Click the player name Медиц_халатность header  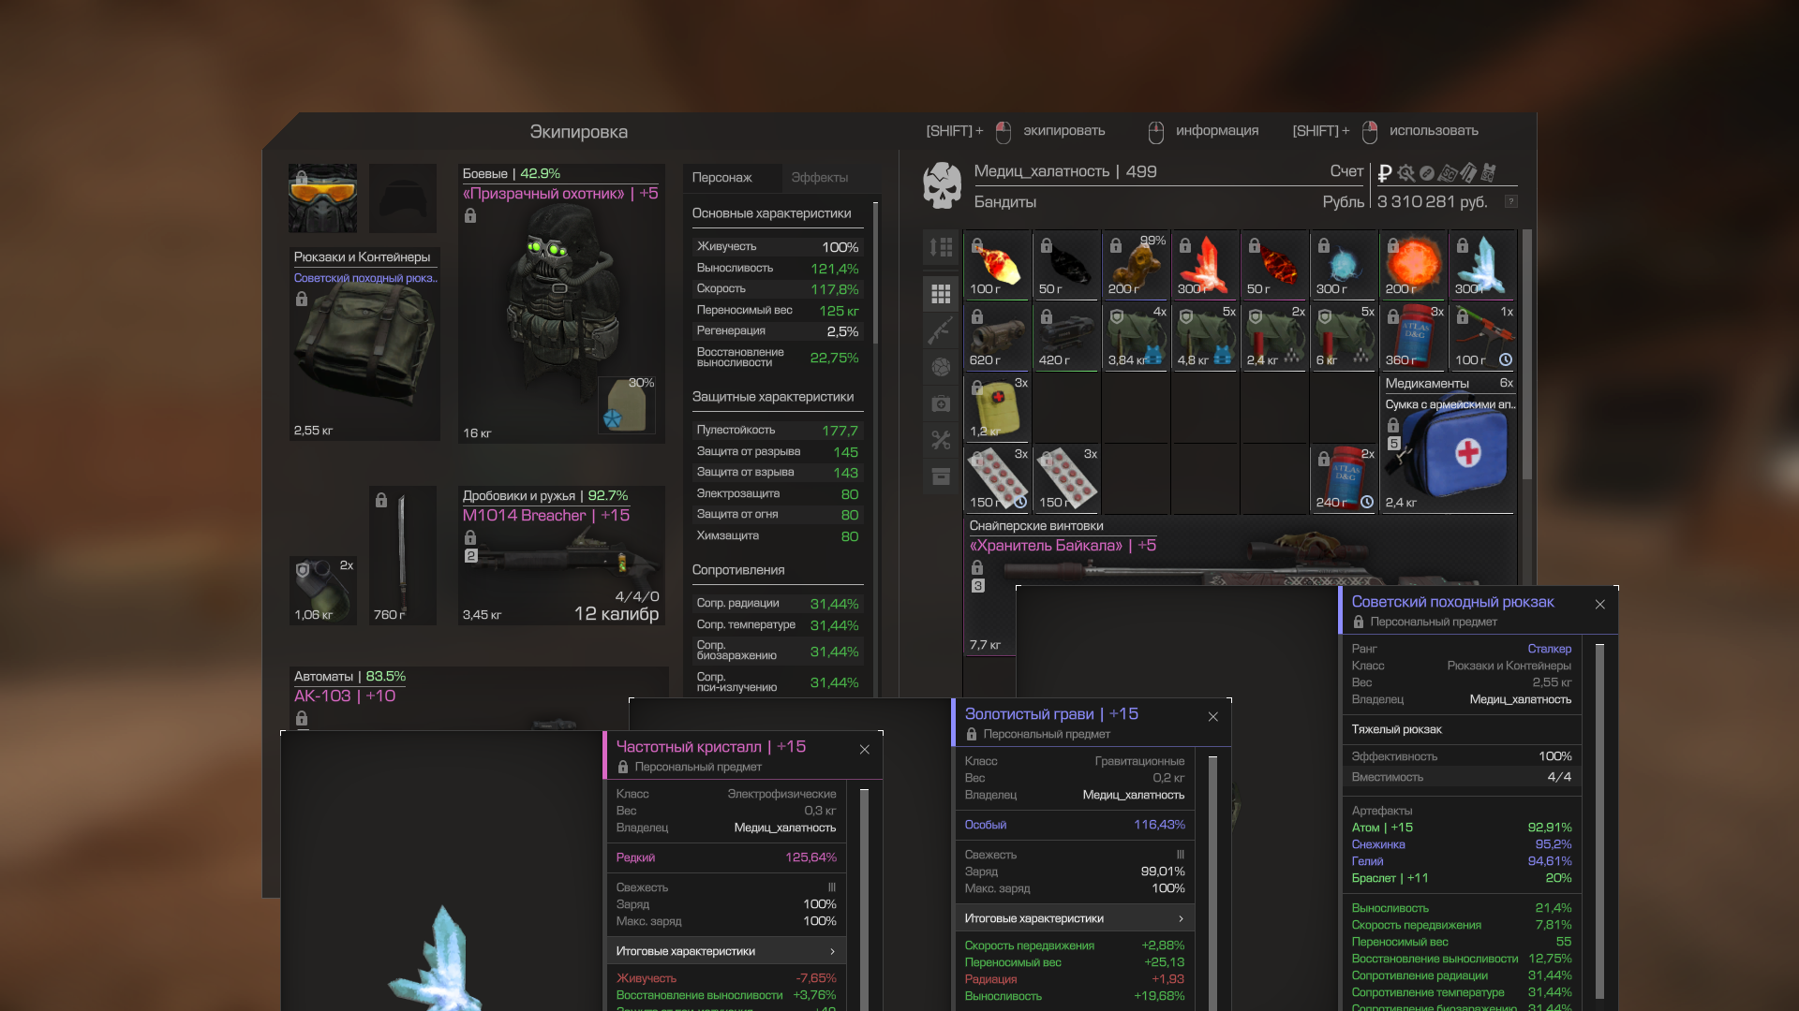coord(1041,171)
